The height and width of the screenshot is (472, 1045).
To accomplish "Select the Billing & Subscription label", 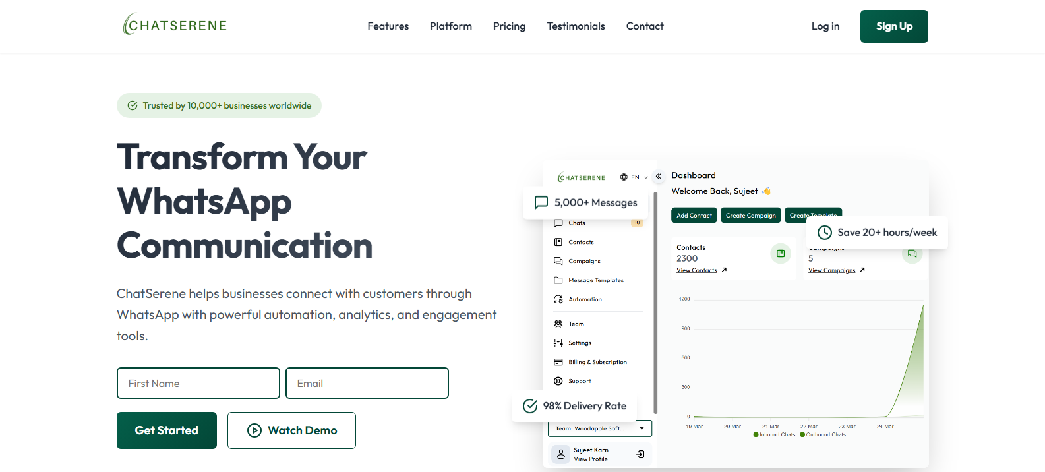I will 597,362.
